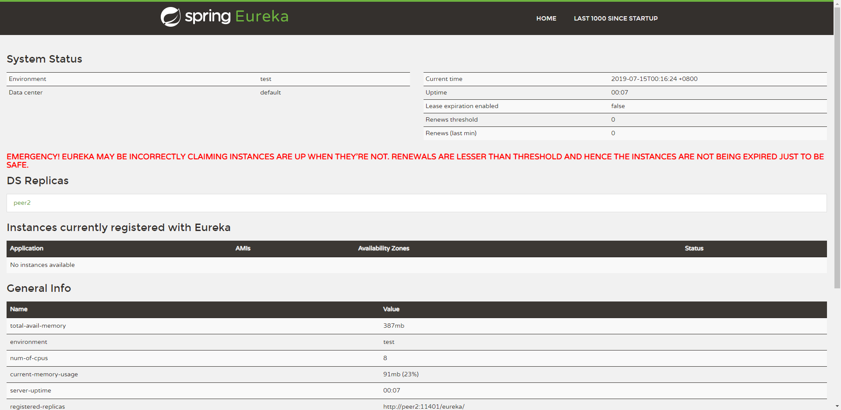Select the environment row in General Info
This screenshot has height=410, width=841.
[417, 342]
